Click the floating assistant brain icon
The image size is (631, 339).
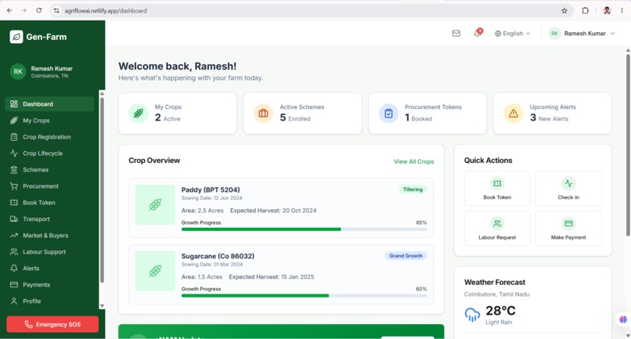[x=623, y=319]
